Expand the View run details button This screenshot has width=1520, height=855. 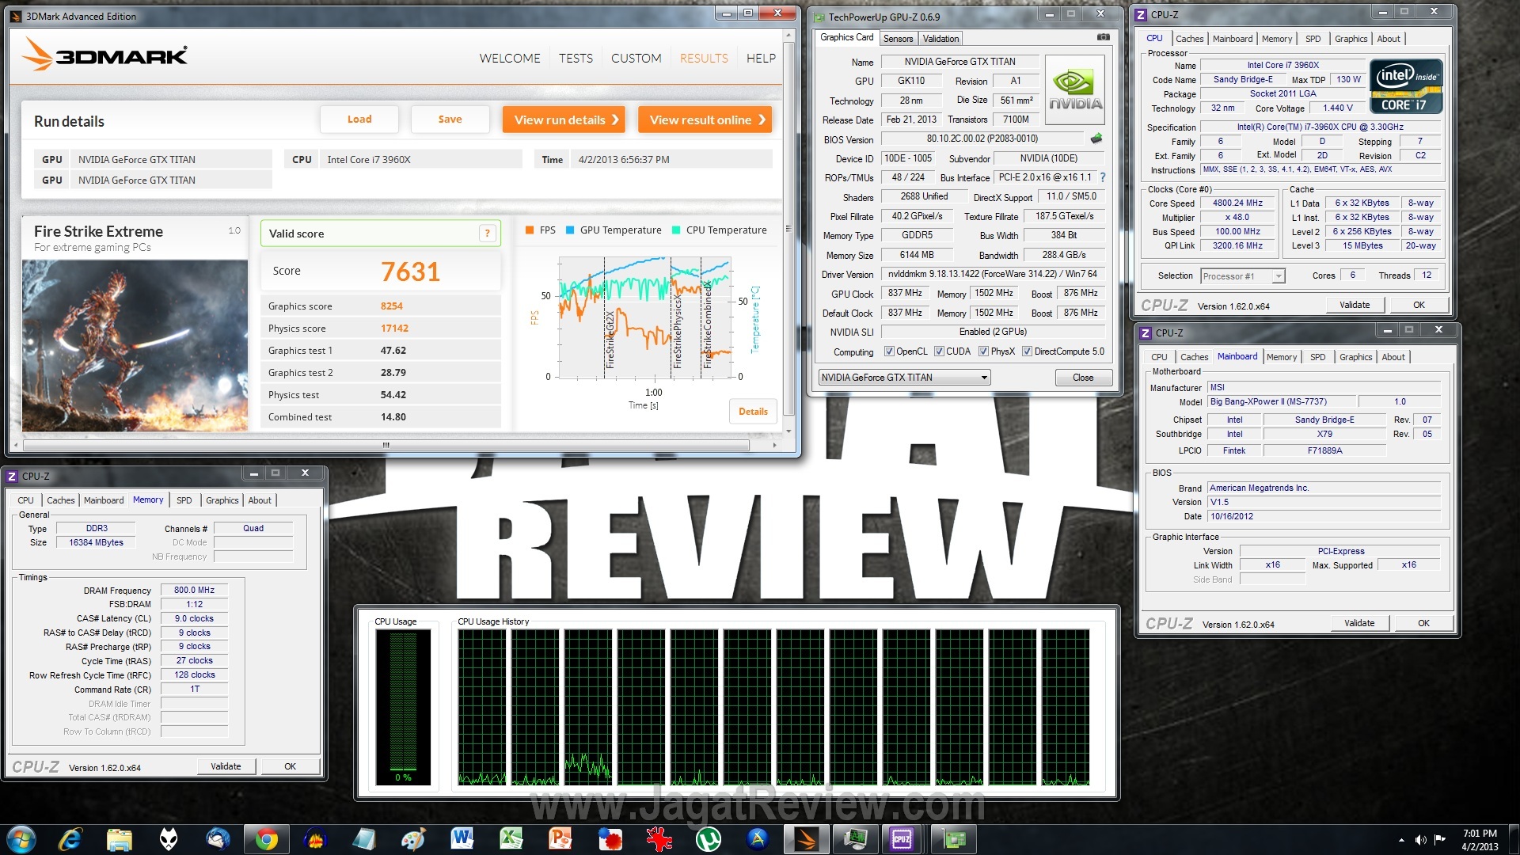(563, 120)
